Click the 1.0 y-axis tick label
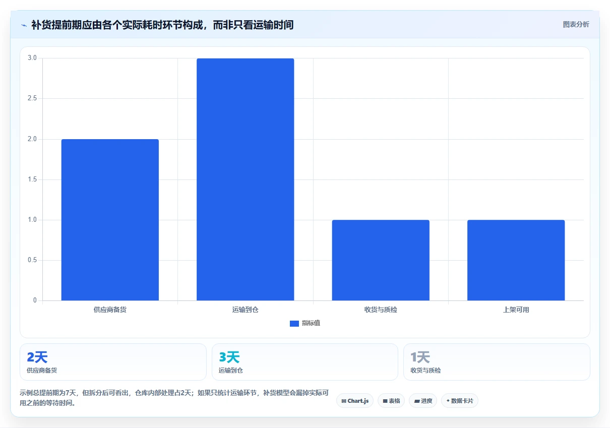Image resolution: width=610 pixels, height=428 pixels. point(32,220)
